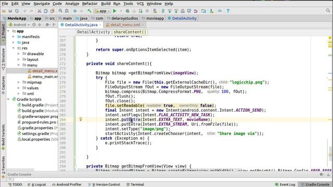Click the yellow warning marker atop error stripe
Viewport: 333px width, 187px height.
coord(330,38)
